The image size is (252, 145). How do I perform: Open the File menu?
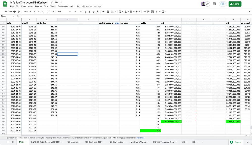(12, 6)
